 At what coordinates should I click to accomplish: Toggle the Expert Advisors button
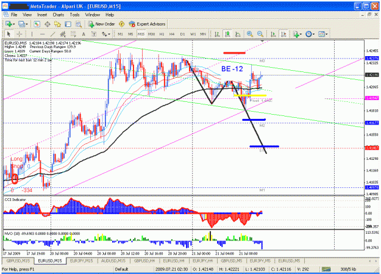click(x=147, y=24)
